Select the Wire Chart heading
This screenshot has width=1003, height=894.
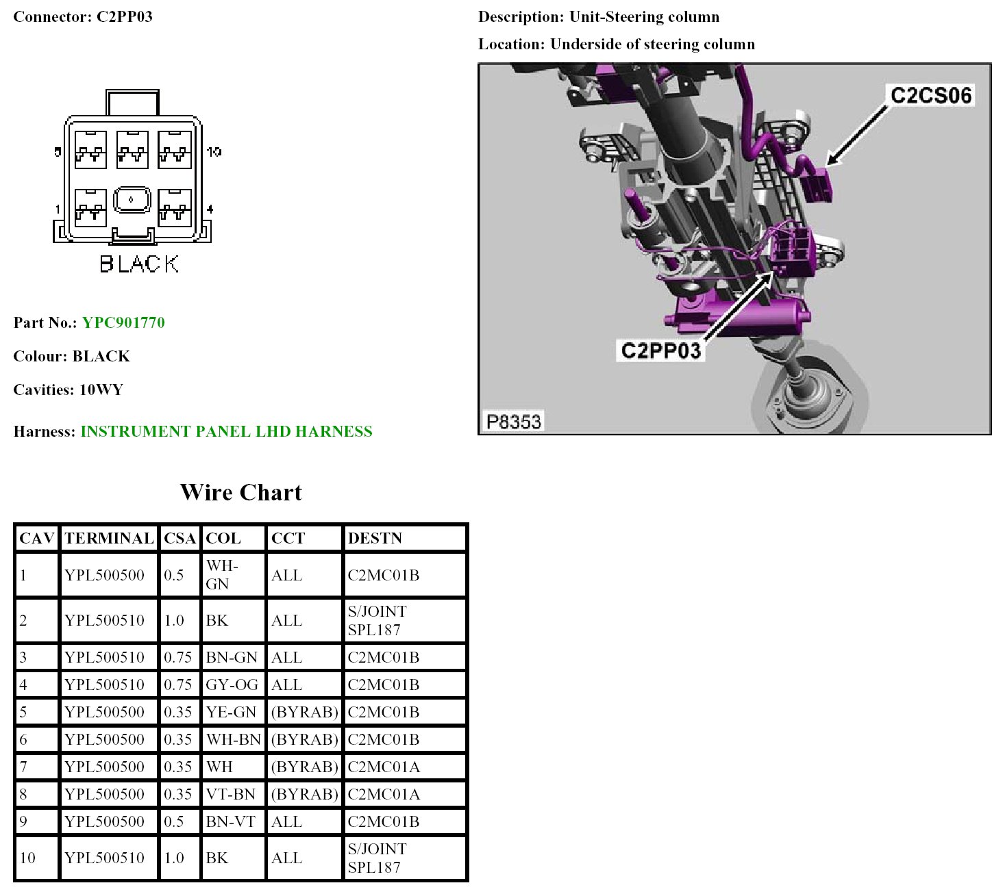240,492
